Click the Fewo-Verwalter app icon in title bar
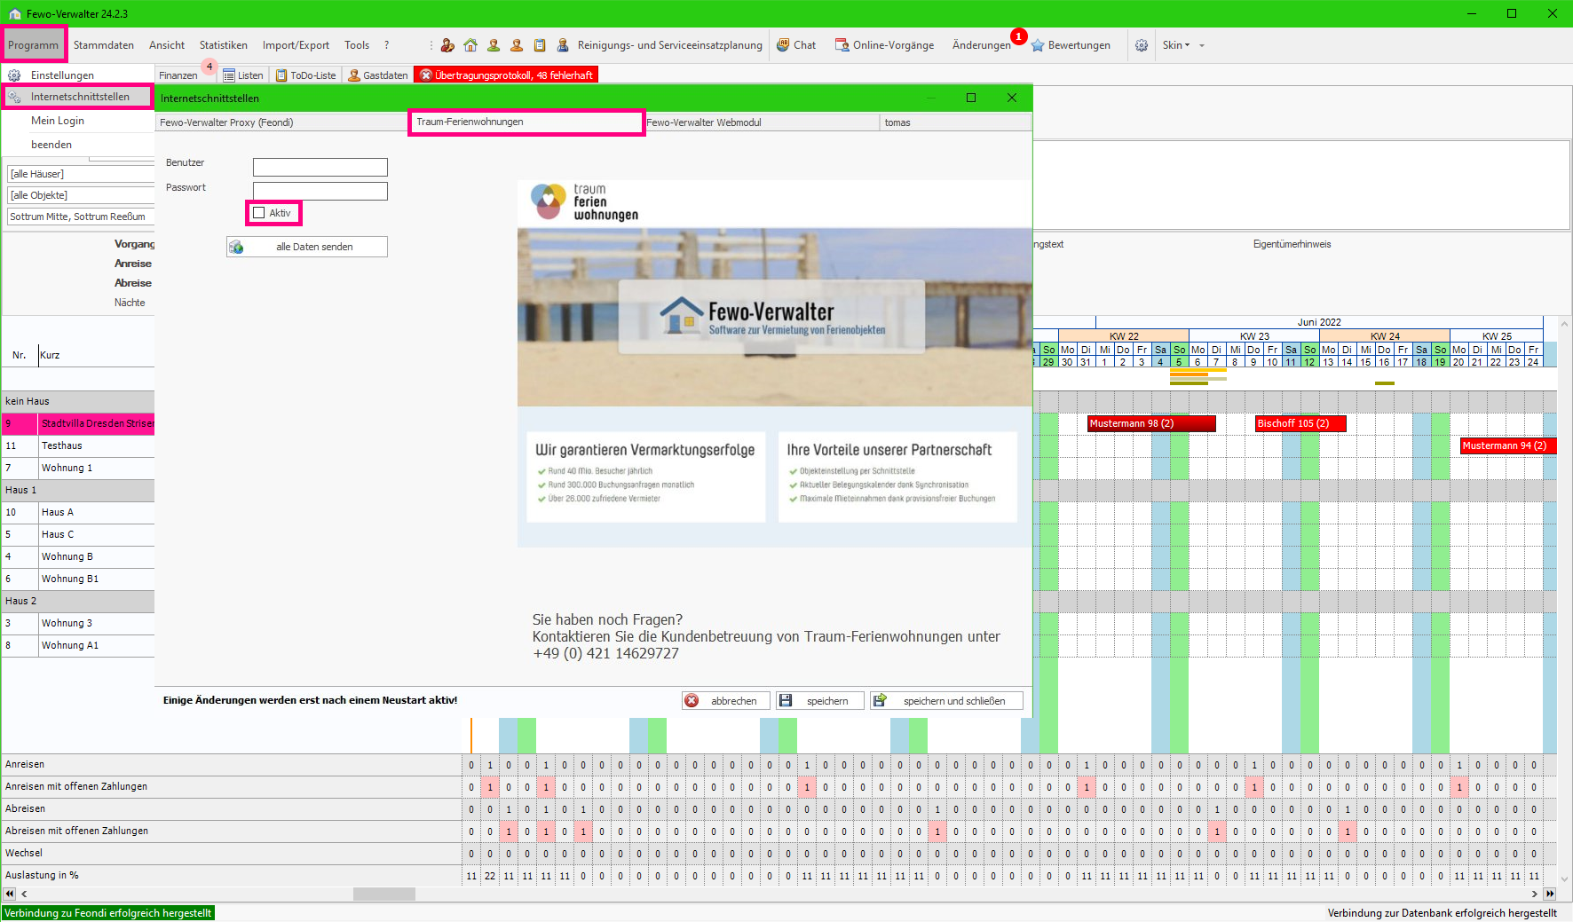The height and width of the screenshot is (922, 1573). pyautogui.click(x=15, y=13)
